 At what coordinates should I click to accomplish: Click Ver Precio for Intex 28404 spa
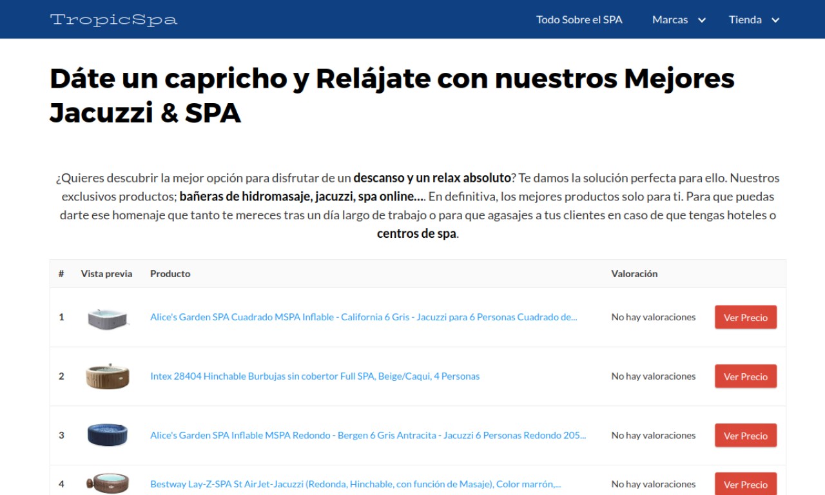click(x=746, y=376)
